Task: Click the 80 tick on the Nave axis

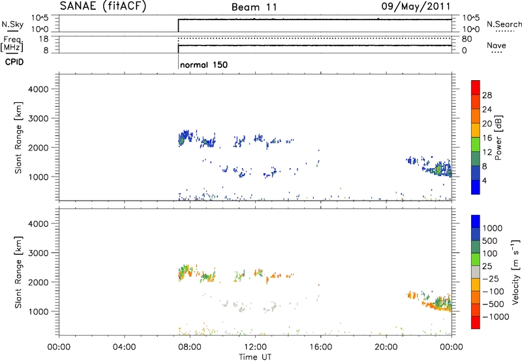Action: (467, 39)
